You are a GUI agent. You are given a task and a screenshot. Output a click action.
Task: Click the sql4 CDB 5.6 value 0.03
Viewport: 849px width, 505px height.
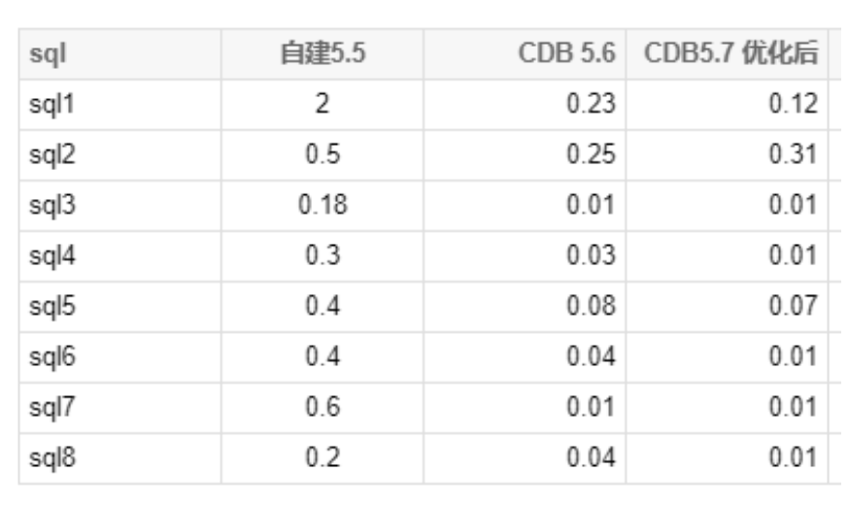pos(592,255)
